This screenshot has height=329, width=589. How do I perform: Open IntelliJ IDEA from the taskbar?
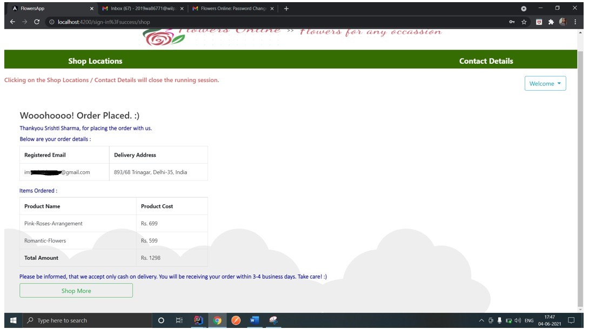[198, 320]
